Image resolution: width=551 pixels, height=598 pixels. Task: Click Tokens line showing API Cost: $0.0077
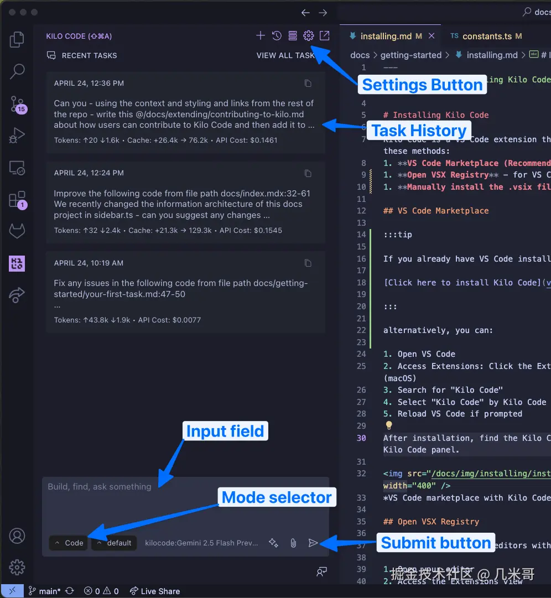(x=127, y=320)
